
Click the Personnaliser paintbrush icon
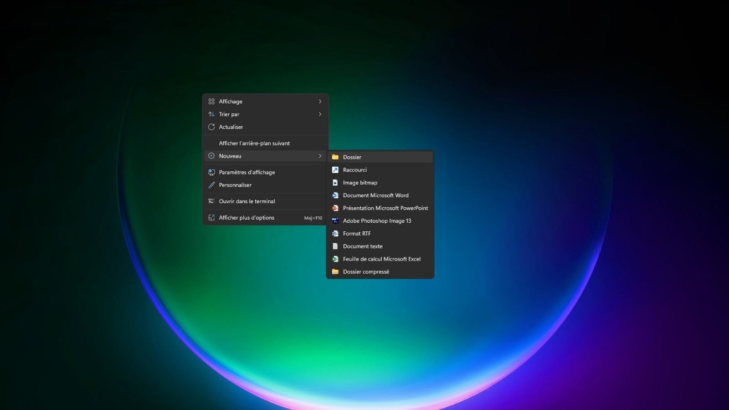211,185
